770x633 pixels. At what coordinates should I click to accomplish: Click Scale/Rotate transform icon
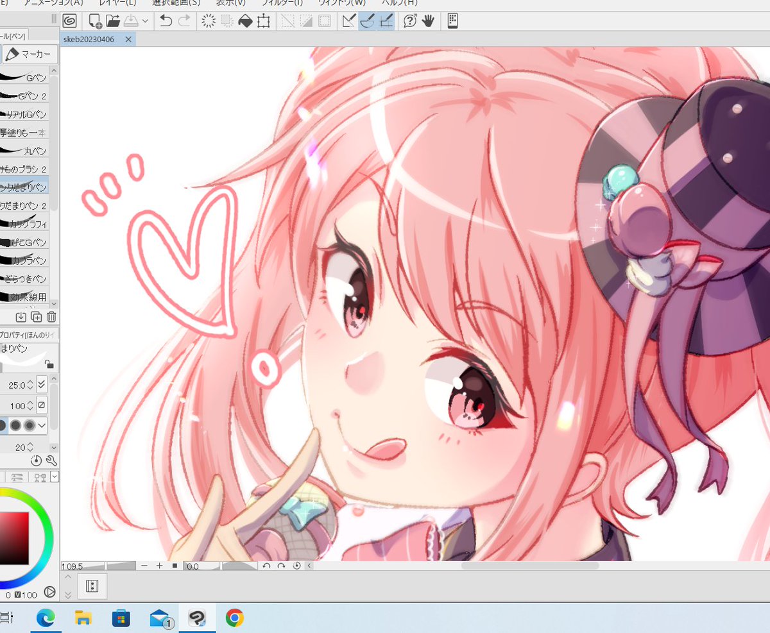click(x=263, y=21)
